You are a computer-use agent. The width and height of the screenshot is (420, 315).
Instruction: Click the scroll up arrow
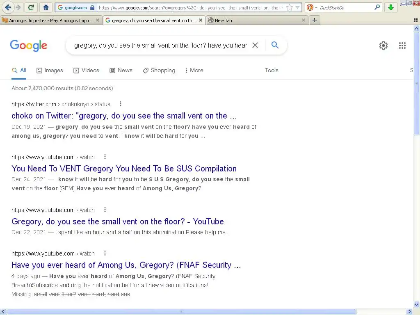pos(417,28)
